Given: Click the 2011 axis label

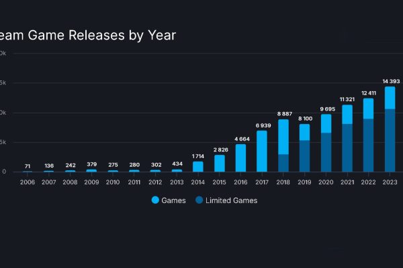Looking at the screenshot, I should coord(134,182).
